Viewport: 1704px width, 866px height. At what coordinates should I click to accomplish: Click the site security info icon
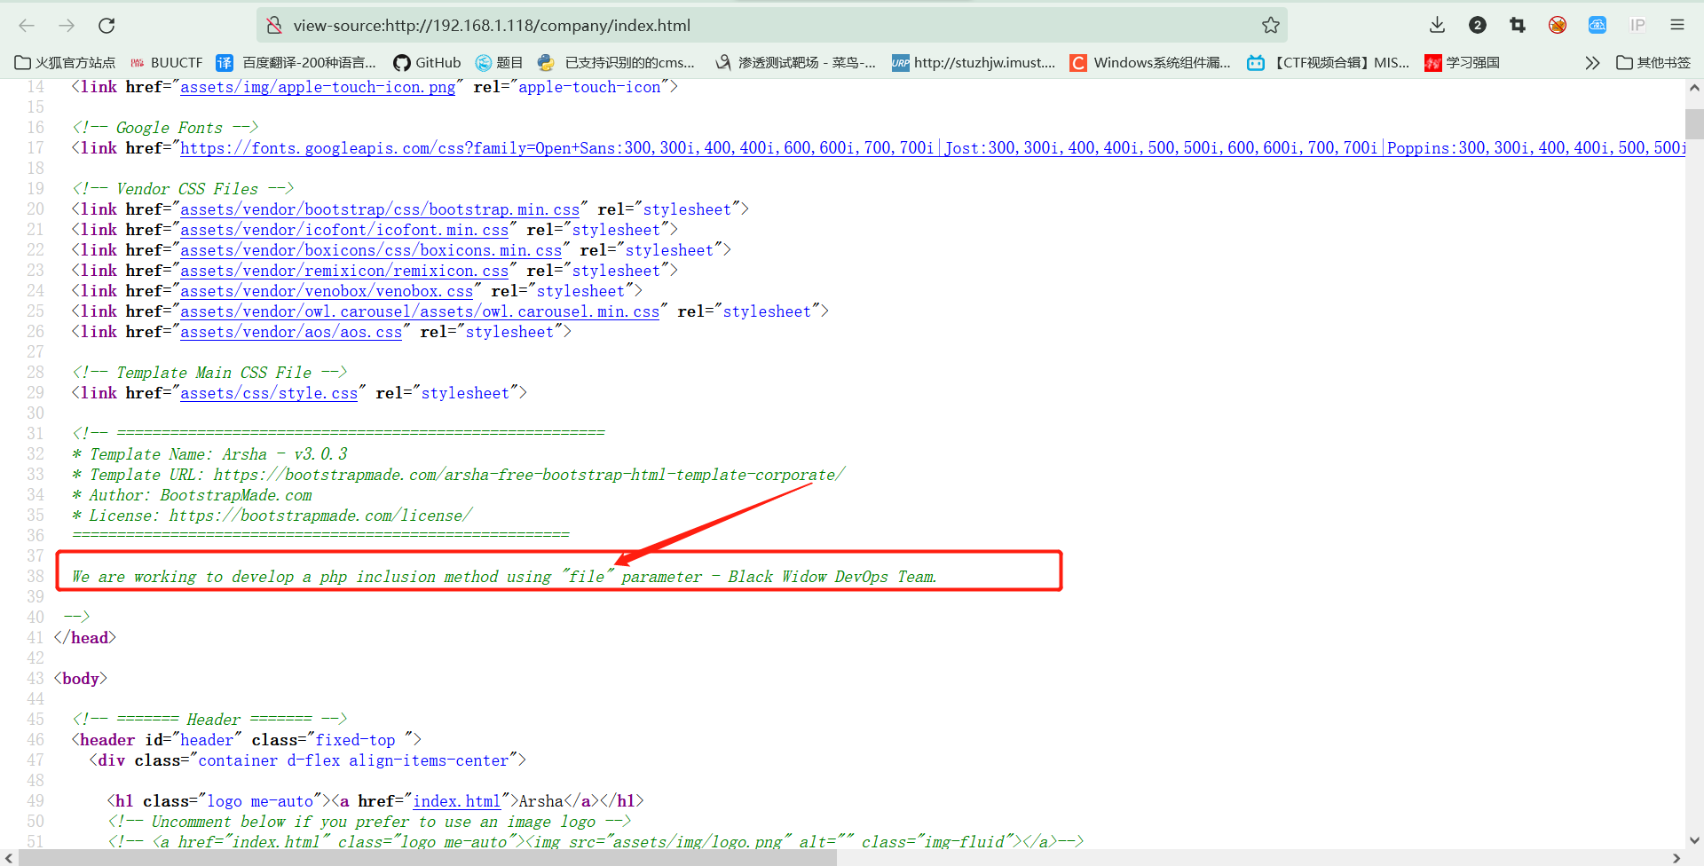tap(275, 26)
